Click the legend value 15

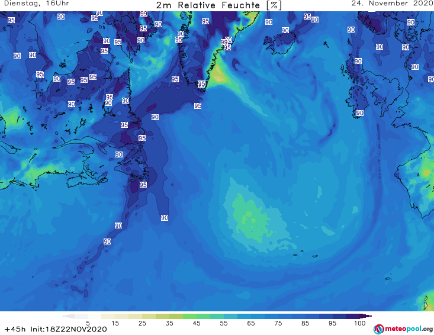[x=115, y=323]
